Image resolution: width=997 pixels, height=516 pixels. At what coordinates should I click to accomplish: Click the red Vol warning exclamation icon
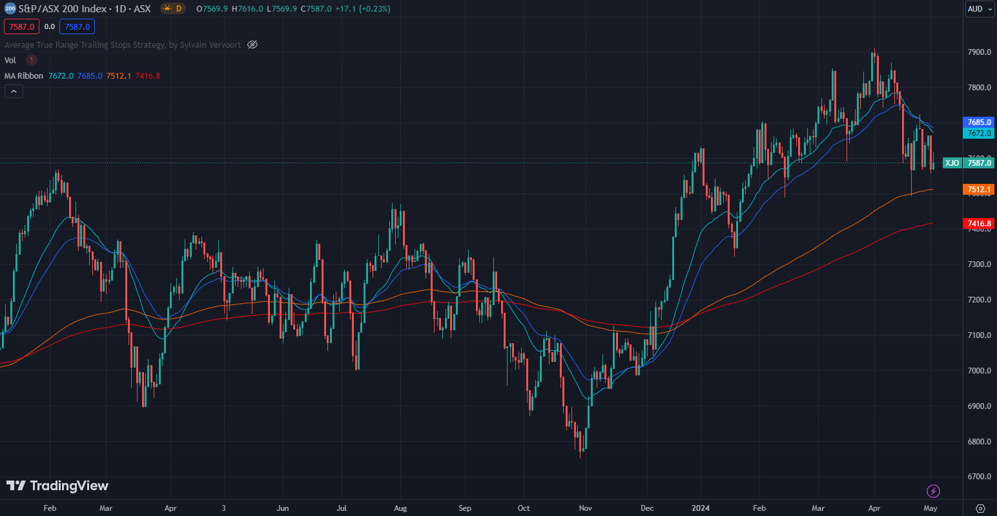pyautogui.click(x=32, y=60)
